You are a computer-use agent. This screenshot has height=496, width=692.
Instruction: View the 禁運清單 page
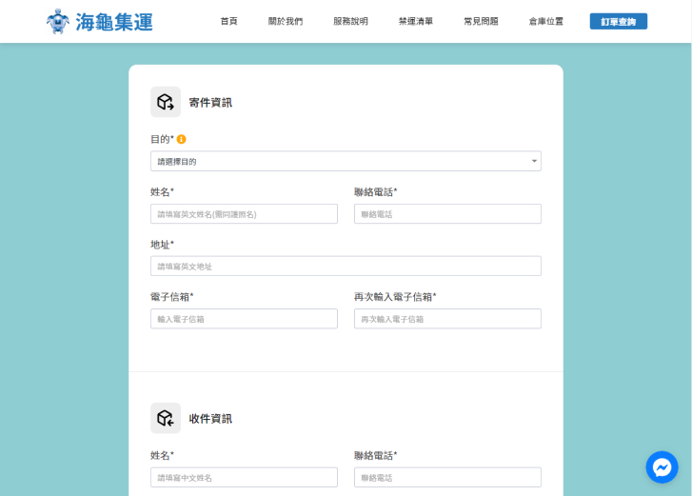point(416,21)
